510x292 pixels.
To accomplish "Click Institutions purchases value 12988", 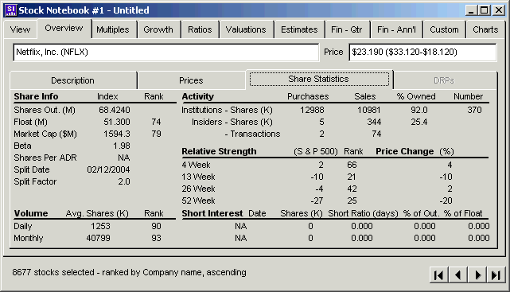I will (312, 111).
